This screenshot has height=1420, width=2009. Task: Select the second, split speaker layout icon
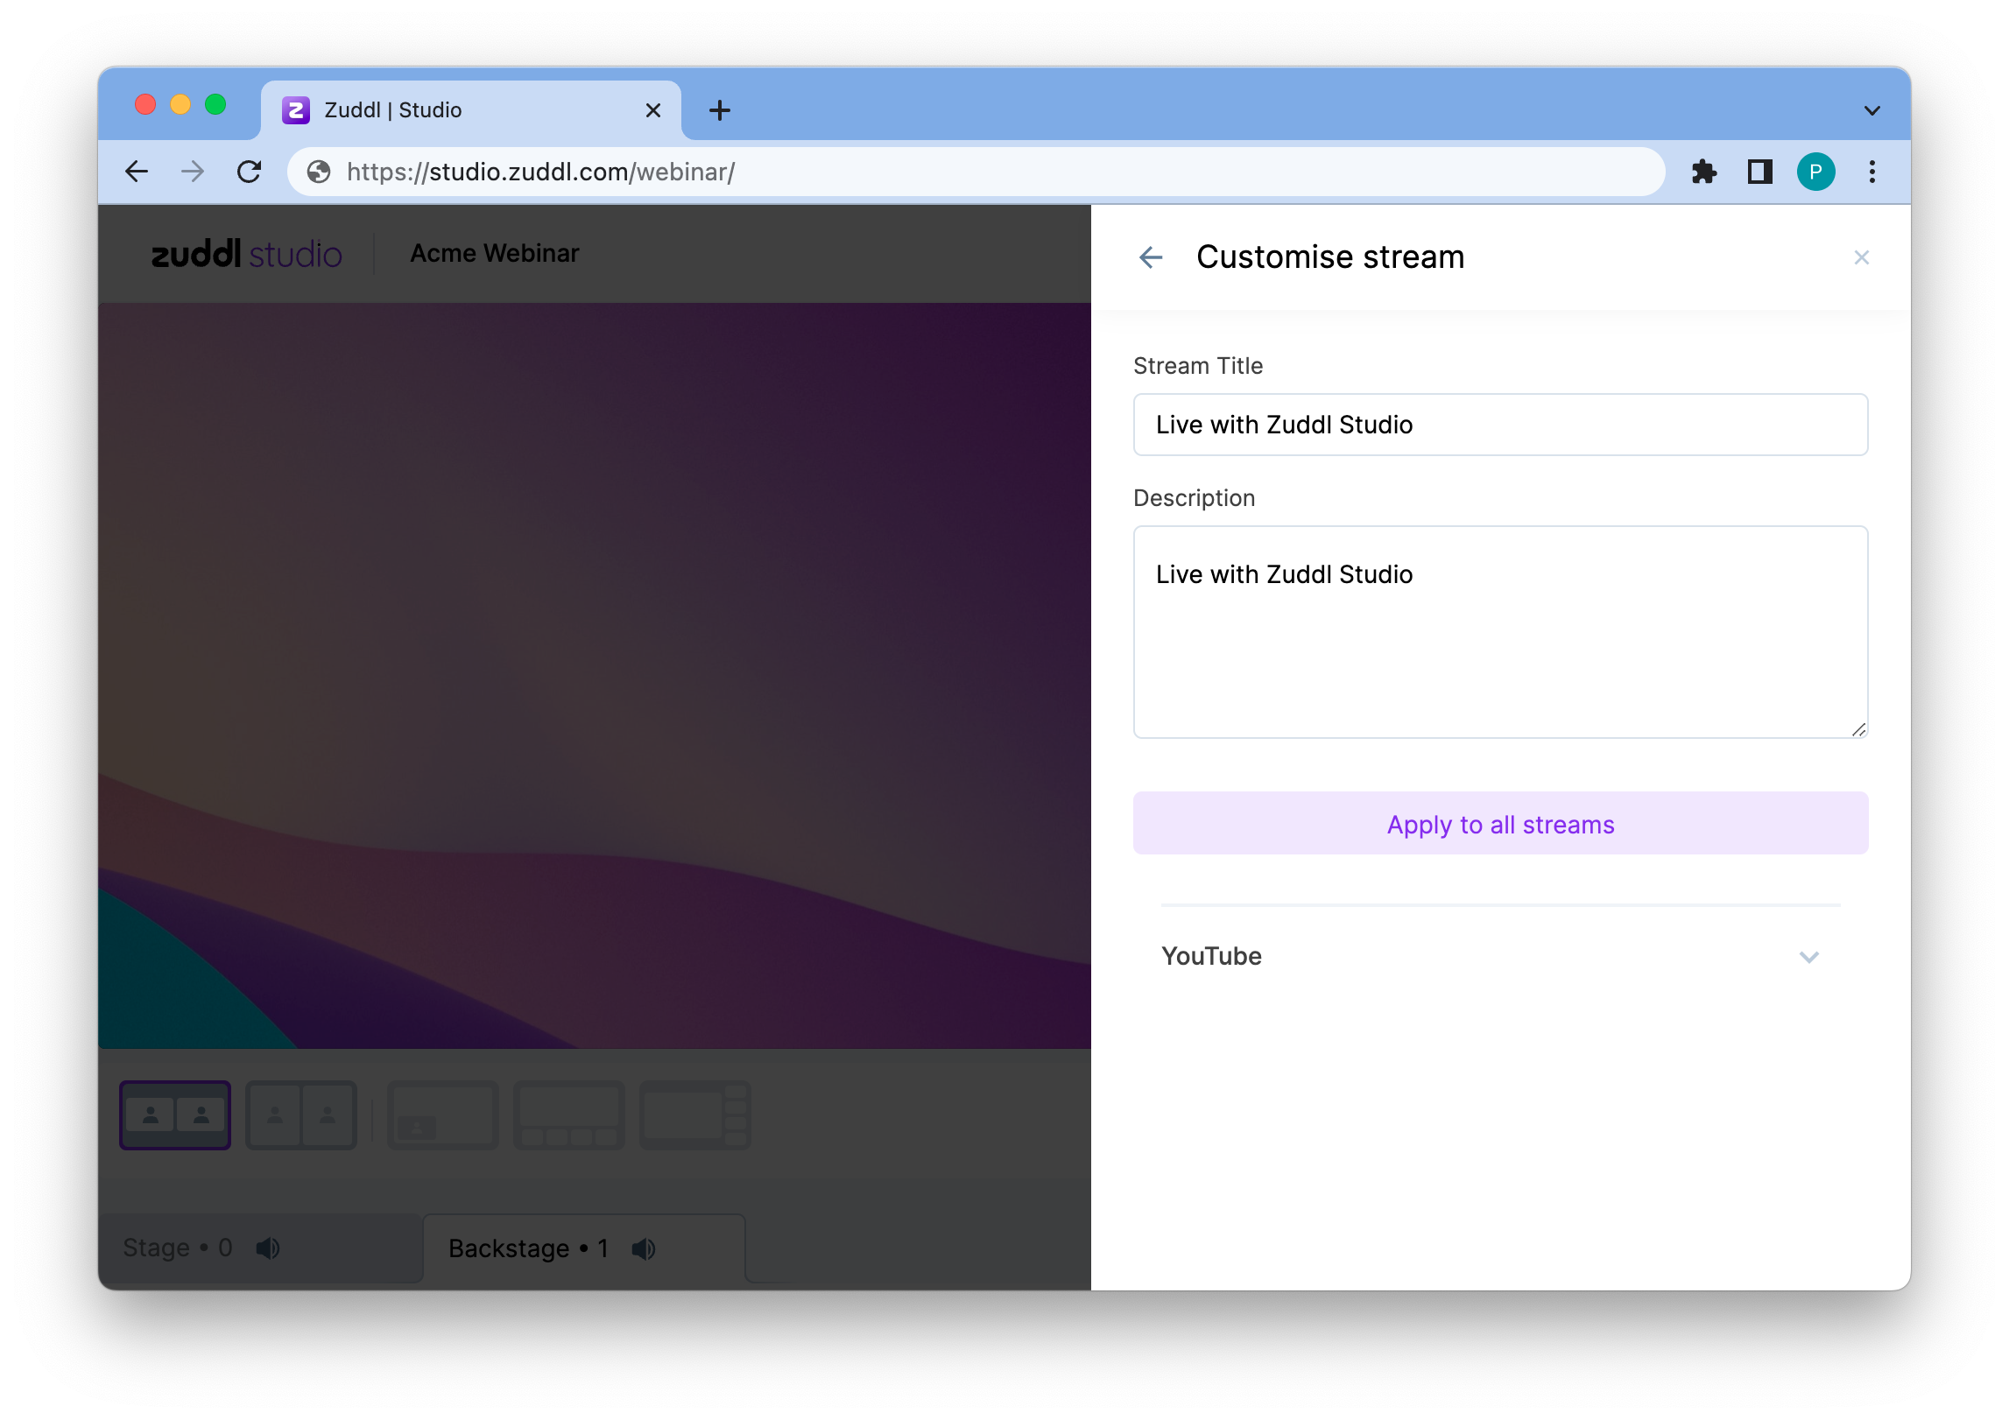(x=301, y=1114)
